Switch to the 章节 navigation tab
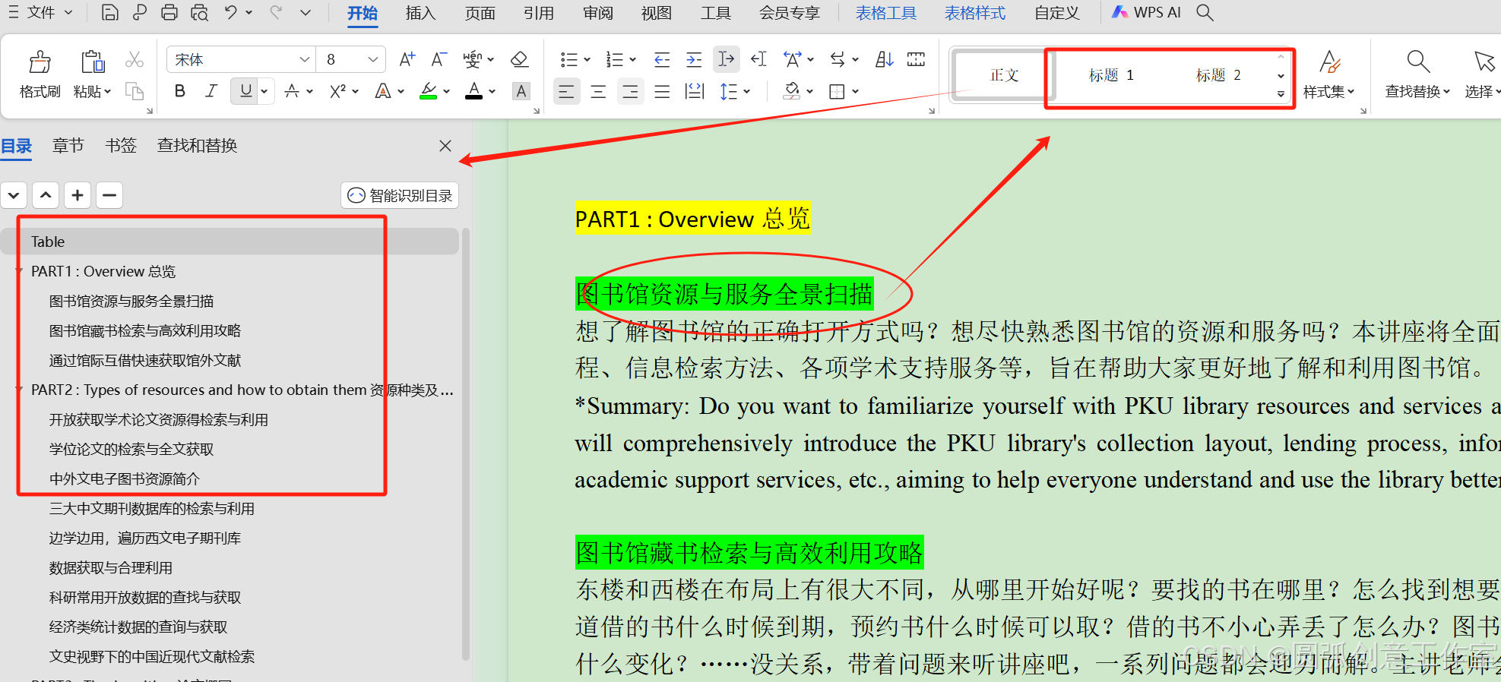This screenshot has height=682, width=1501. coord(68,145)
